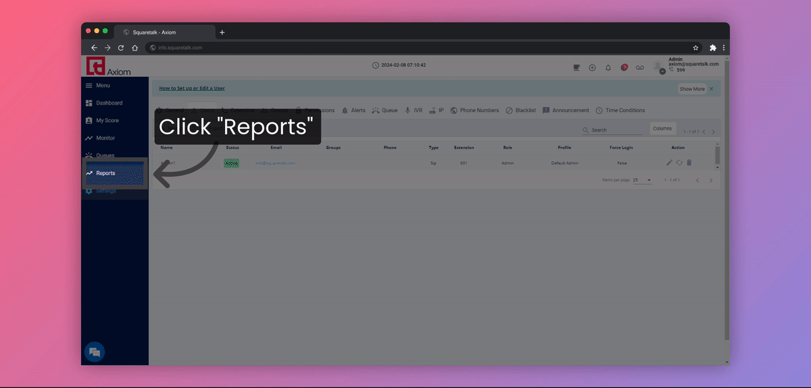Click the browser home button
Image resolution: width=811 pixels, height=388 pixels.
coord(134,48)
